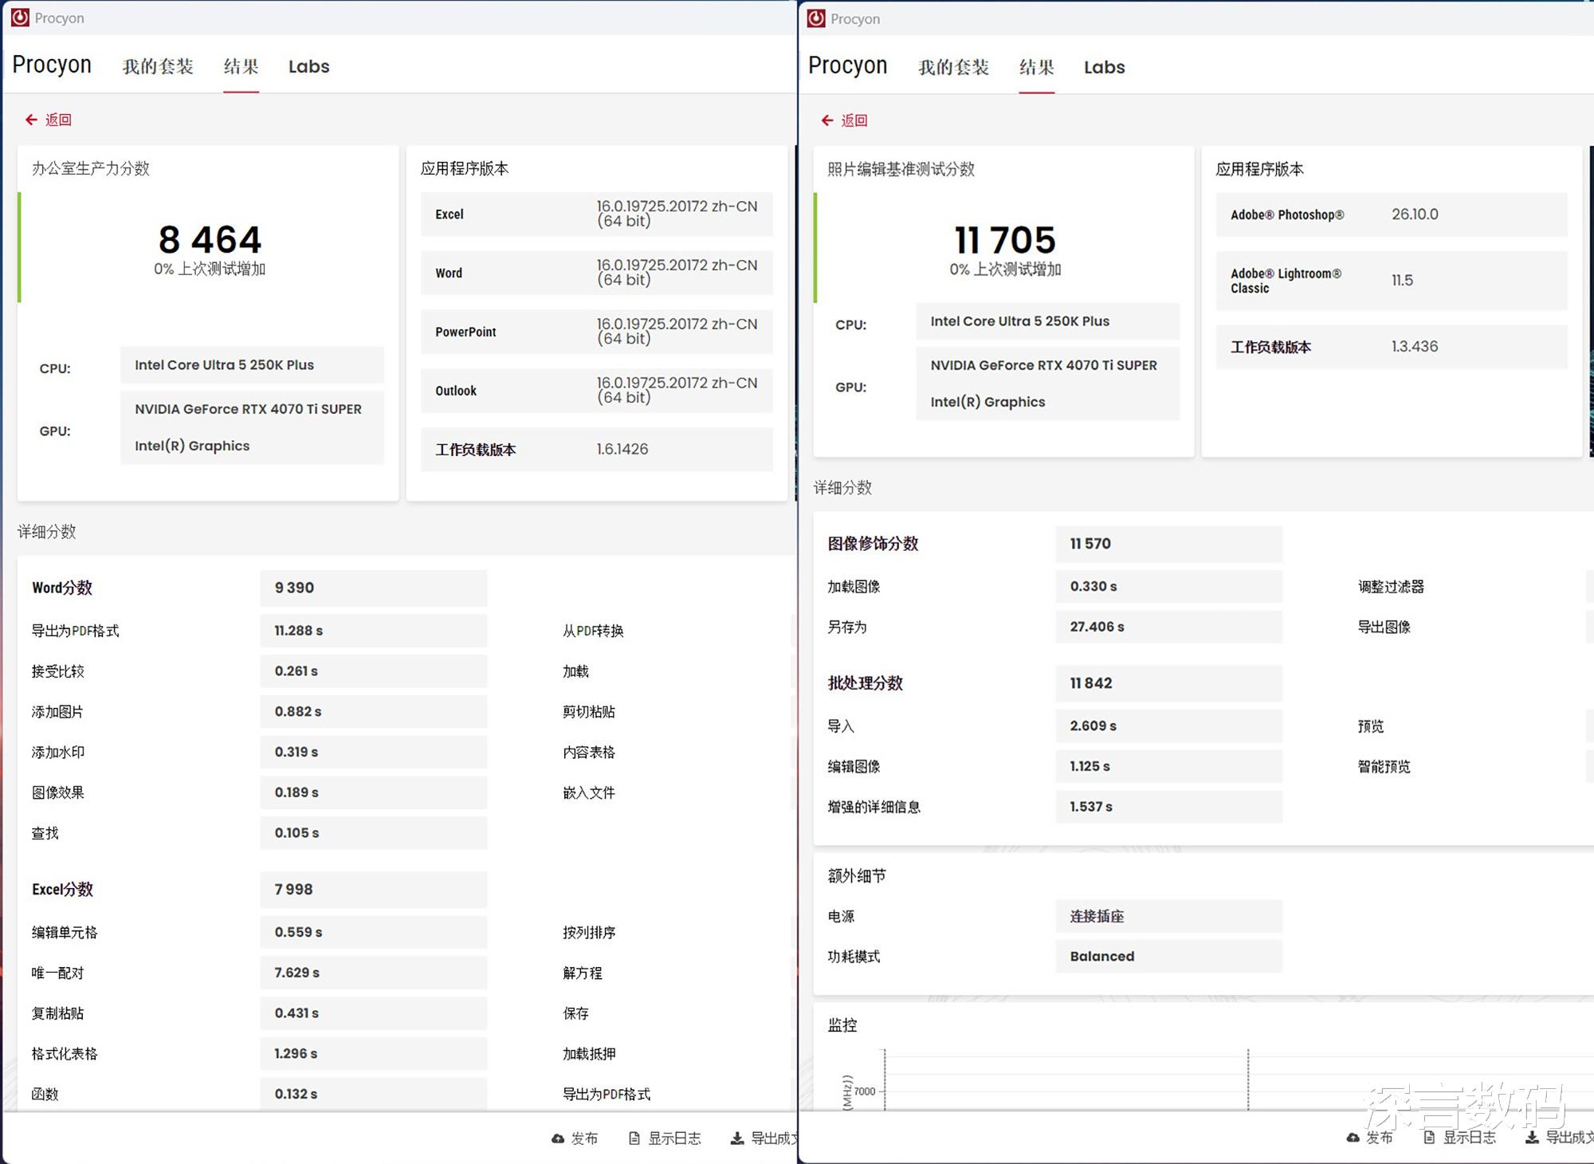Click the back arrow in right window
Viewport: 1594px width, 1164px height.
pyautogui.click(x=827, y=120)
